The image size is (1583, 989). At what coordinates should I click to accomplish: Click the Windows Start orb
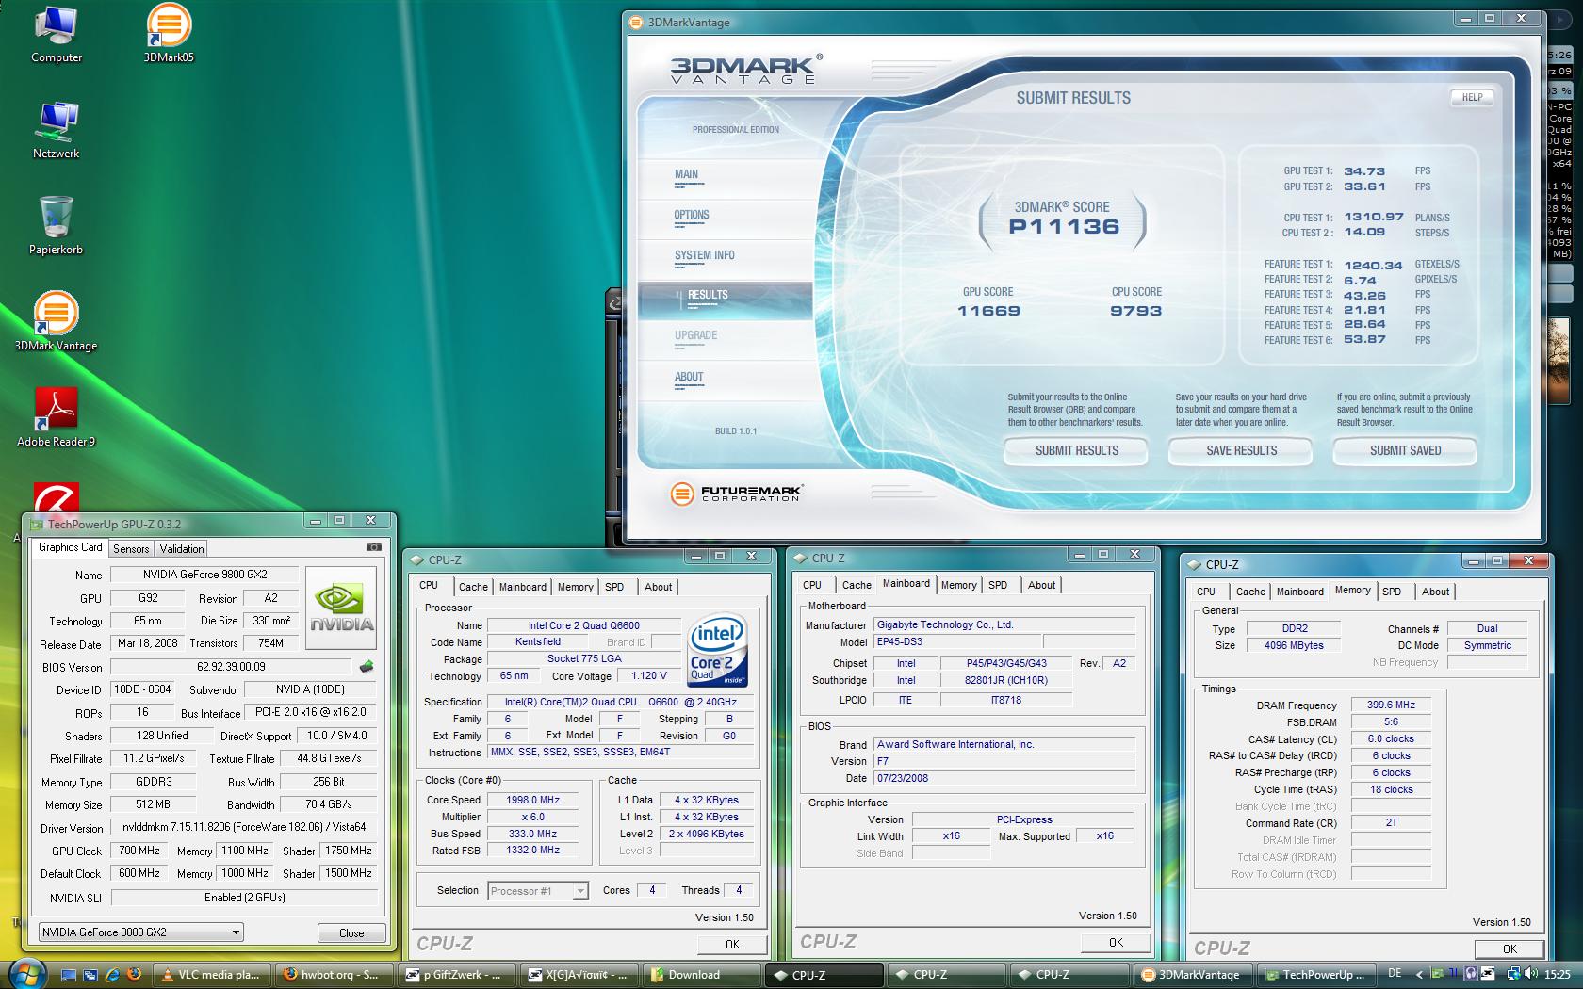click(x=27, y=973)
